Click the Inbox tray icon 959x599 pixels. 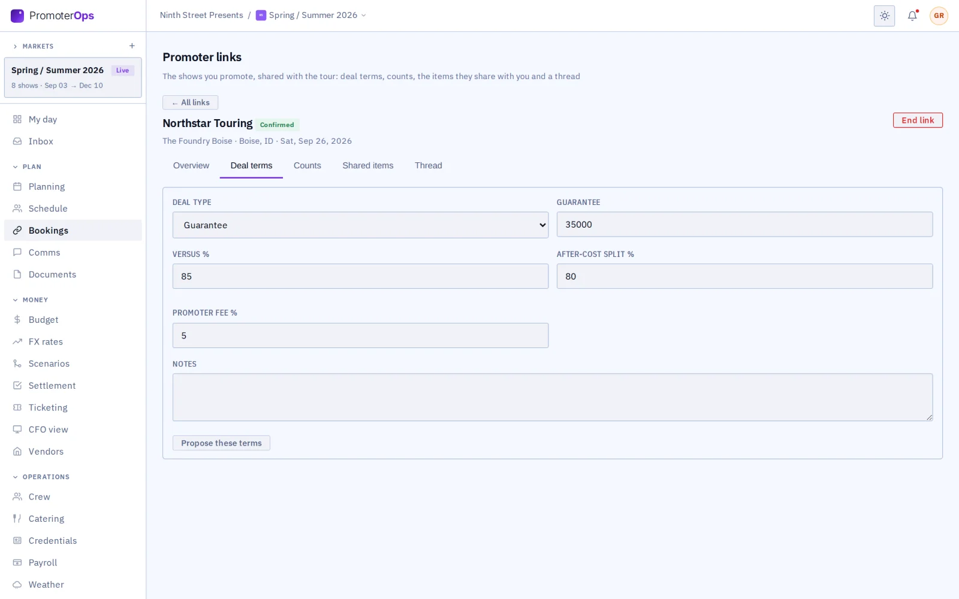coord(17,141)
